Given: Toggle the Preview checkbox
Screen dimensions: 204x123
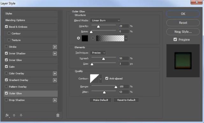Looking at the screenshot, I should click(x=175, y=39).
